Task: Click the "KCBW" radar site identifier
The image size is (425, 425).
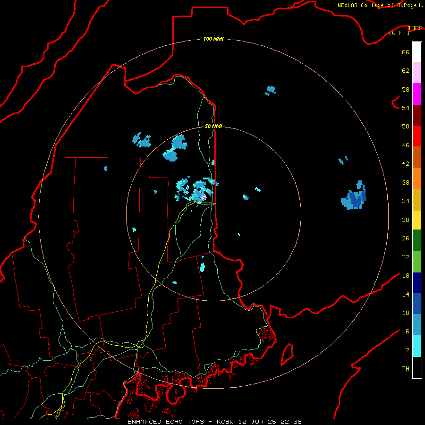Action: [x=225, y=422]
